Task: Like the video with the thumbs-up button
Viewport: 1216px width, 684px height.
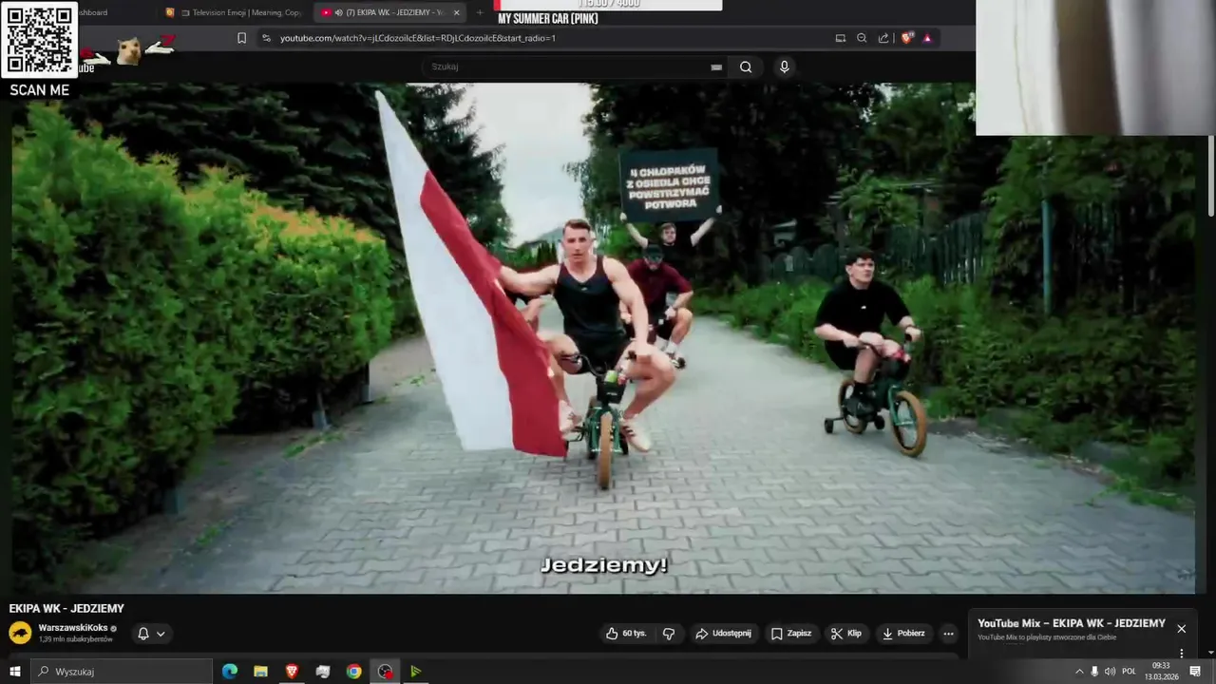Action: [626, 634]
